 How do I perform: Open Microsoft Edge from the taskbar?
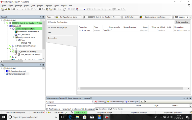pyautogui.click(x=70, y=117)
